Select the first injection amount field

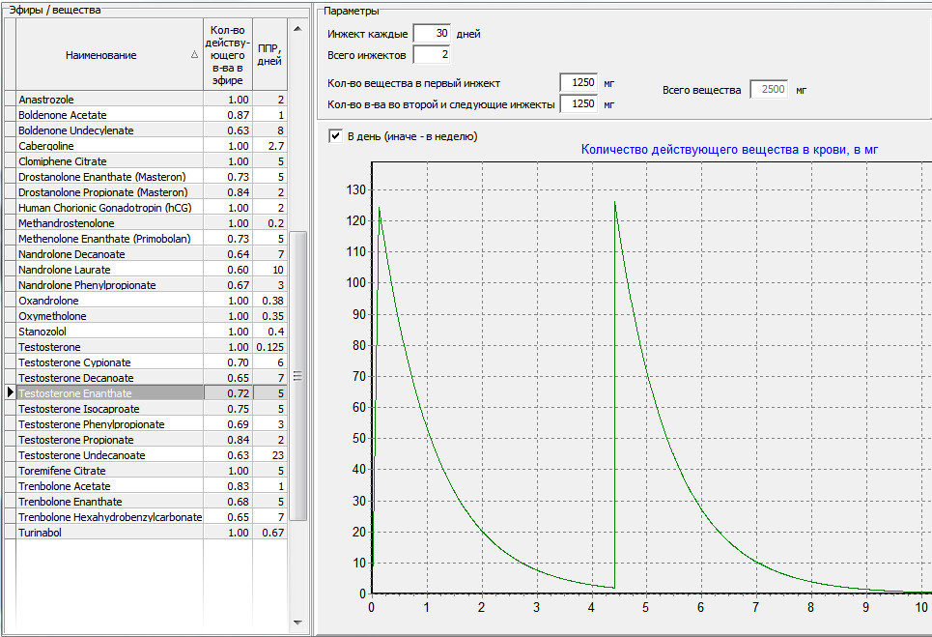[579, 83]
